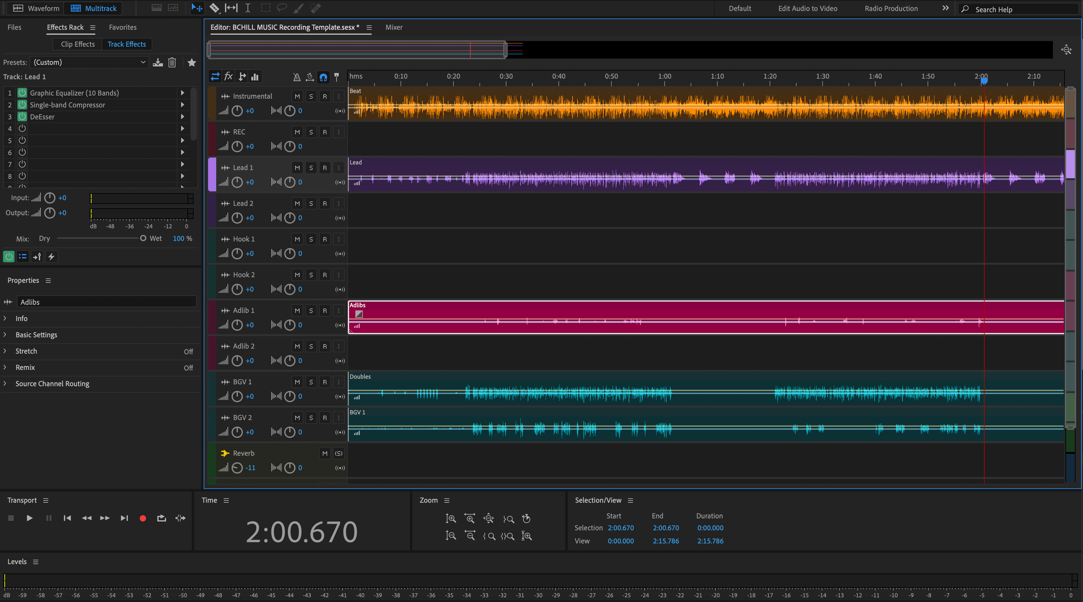Click the save effects rack preset icon
The height and width of the screenshot is (602, 1083).
[x=158, y=62]
